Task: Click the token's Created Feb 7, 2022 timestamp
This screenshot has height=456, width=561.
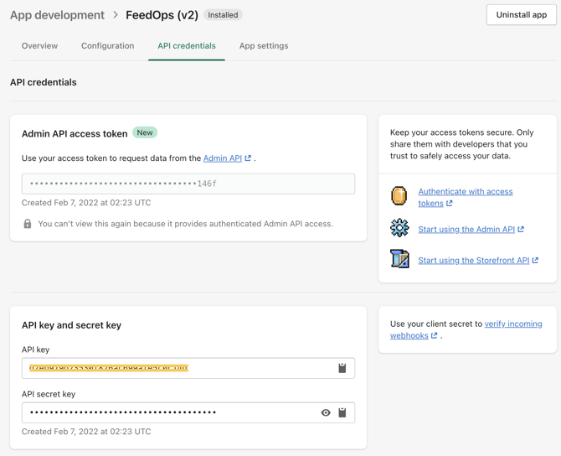Action: [x=86, y=203]
